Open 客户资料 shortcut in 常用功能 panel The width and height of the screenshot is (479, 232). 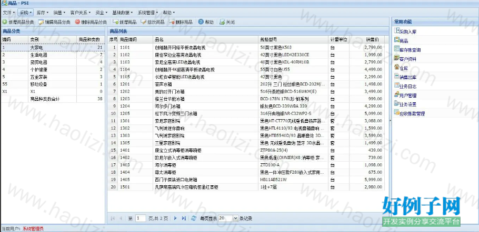pos(405,58)
